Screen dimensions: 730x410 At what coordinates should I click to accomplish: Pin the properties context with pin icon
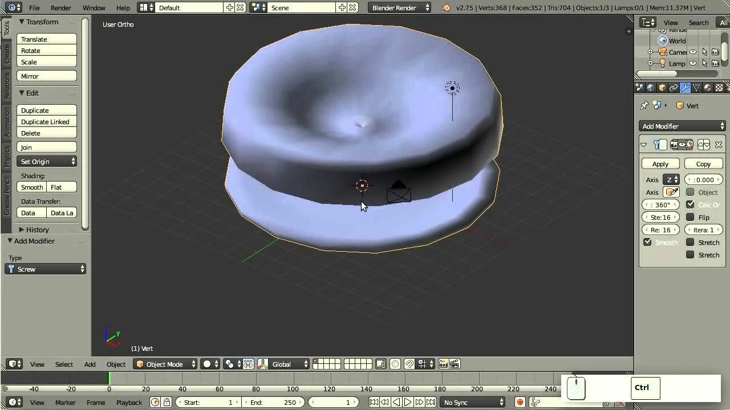click(x=644, y=106)
